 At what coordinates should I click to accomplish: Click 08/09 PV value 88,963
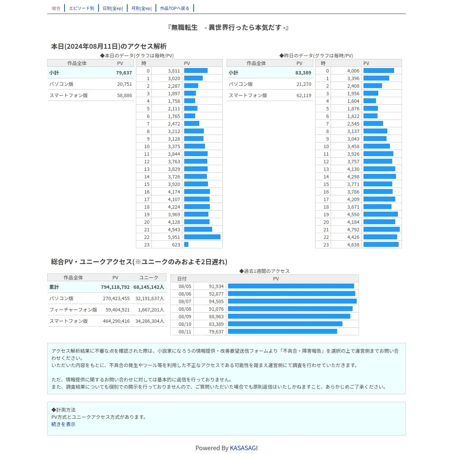pyautogui.click(x=216, y=317)
